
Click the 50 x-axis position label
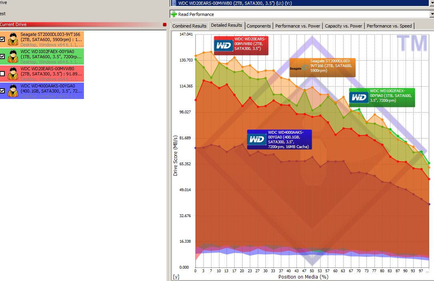click(x=312, y=271)
